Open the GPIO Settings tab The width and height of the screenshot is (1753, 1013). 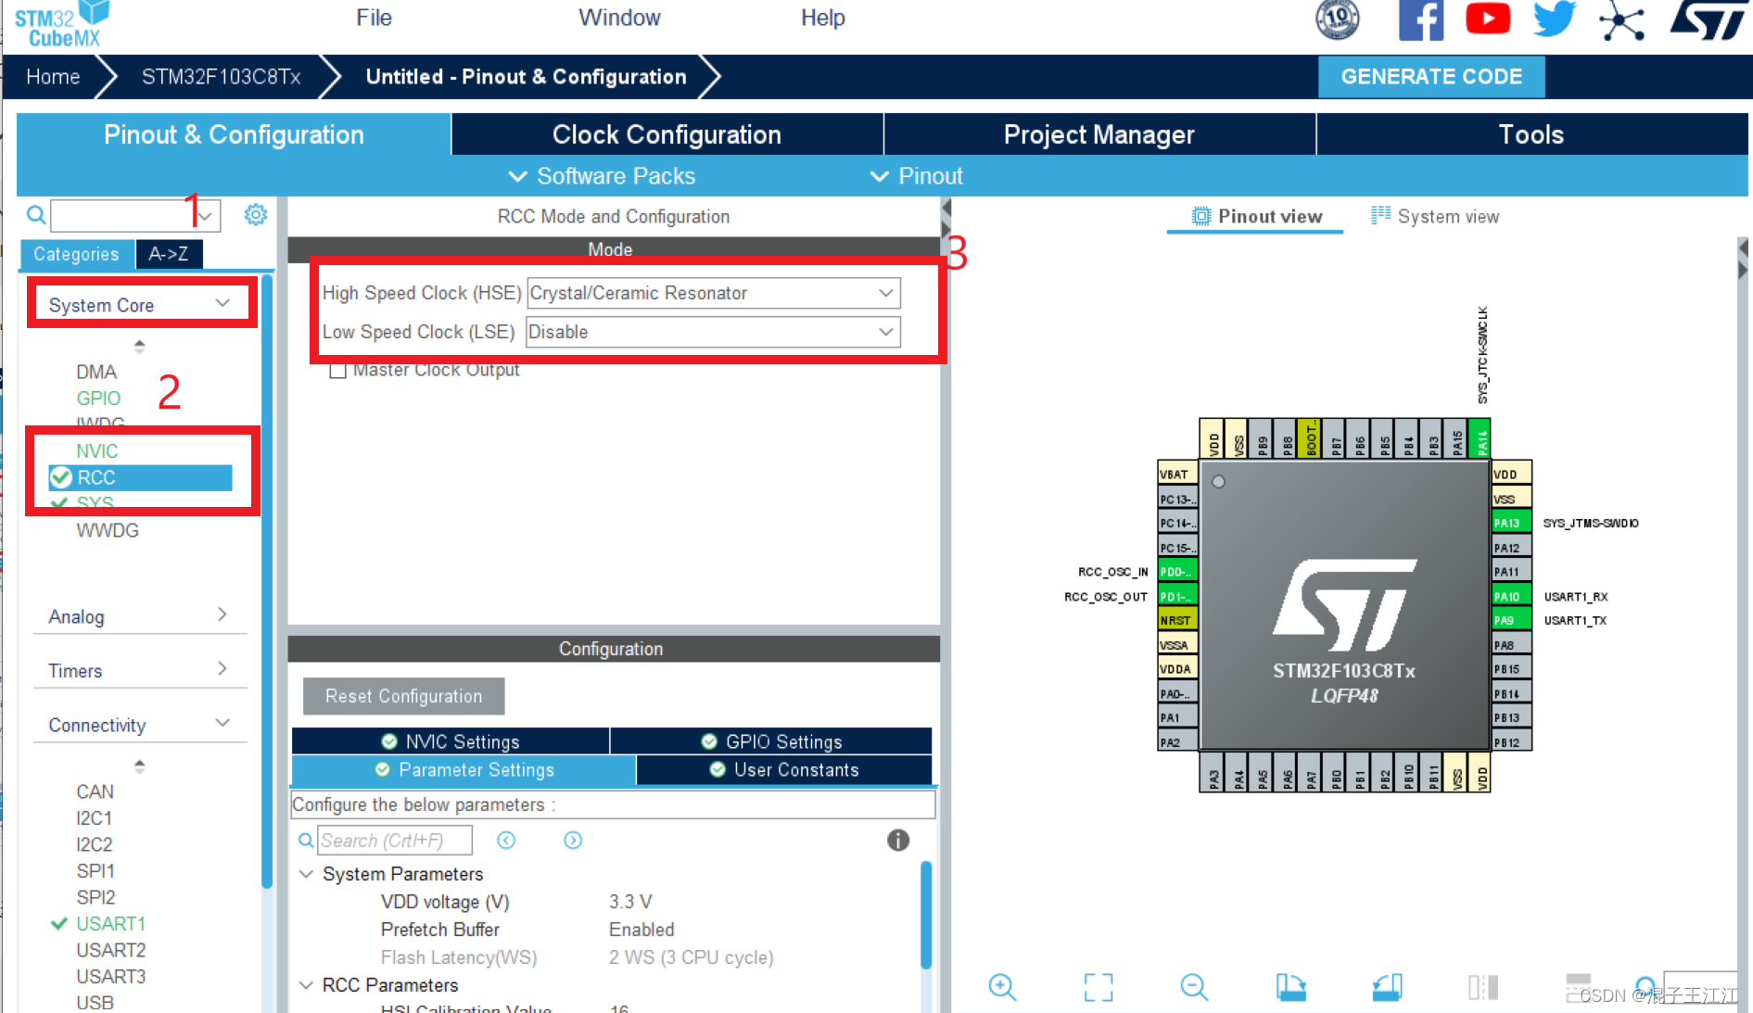click(771, 741)
